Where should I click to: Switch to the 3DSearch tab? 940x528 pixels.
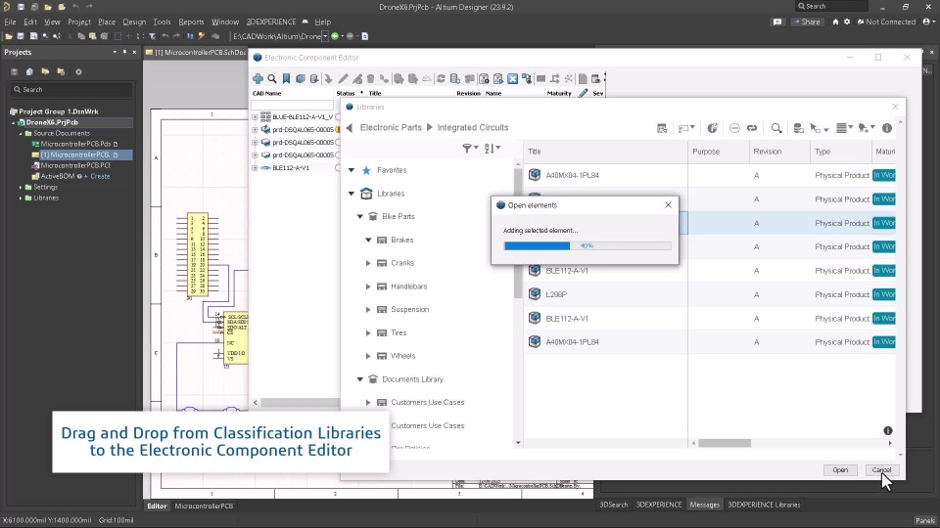click(614, 505)
